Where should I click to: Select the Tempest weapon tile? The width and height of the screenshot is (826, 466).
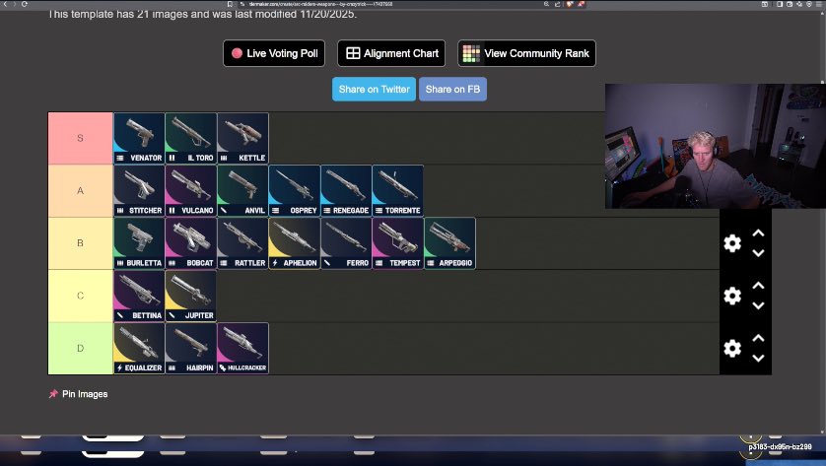[x=398, y=243]
